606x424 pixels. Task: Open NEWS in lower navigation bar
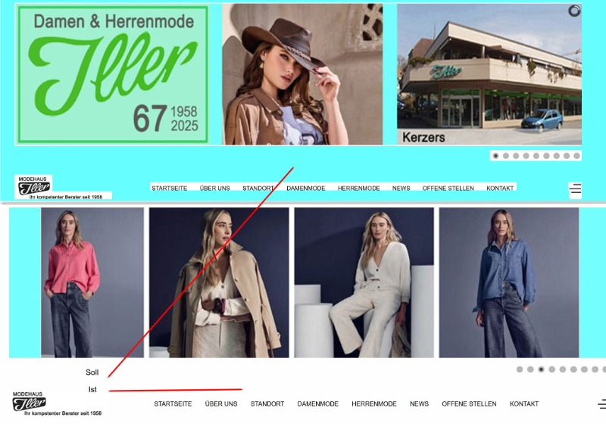[x=419, y=404]
